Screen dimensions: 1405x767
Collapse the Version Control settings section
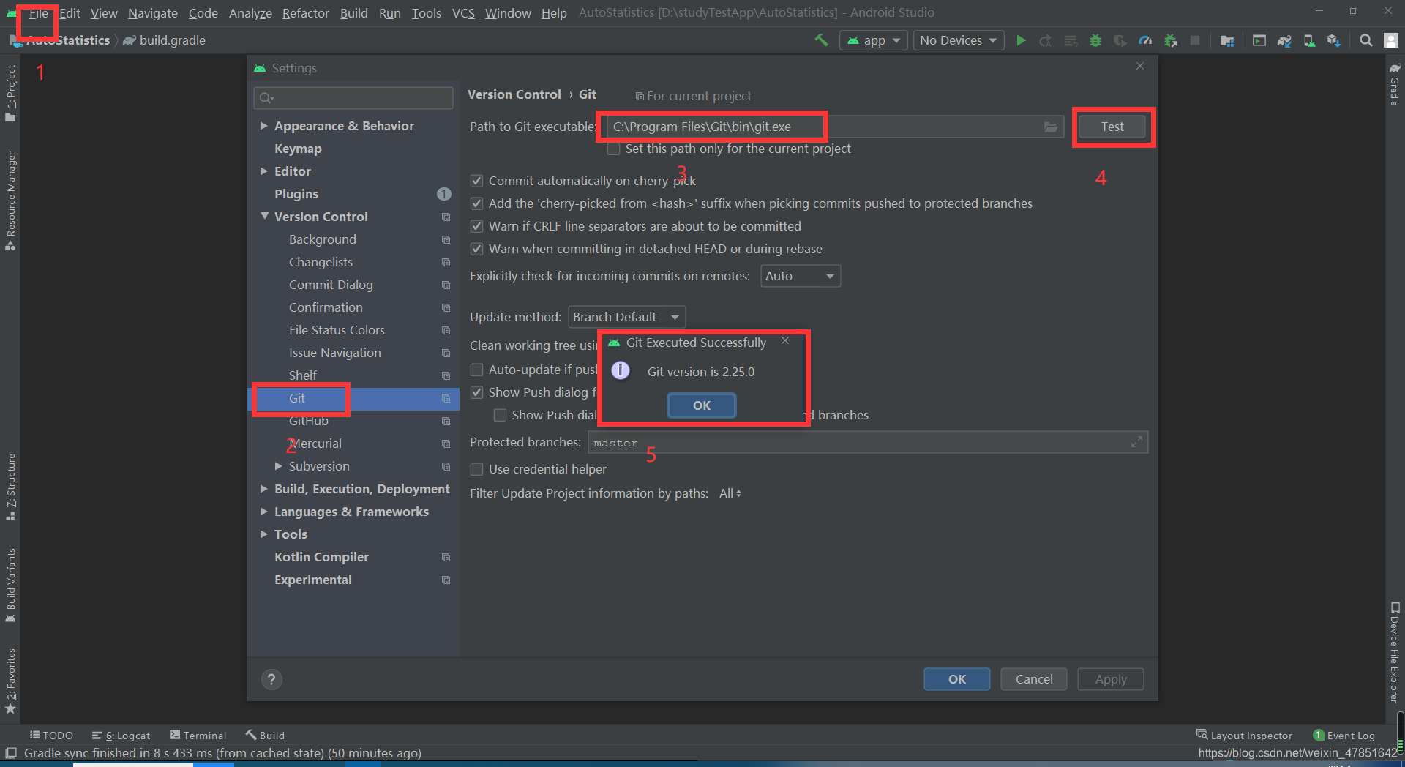pyautogui.click(x=264, y=217)
